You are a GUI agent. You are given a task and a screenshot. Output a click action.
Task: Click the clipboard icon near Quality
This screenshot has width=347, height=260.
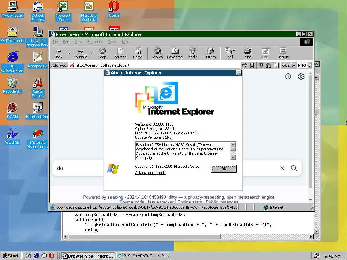[x=276, y=65]
